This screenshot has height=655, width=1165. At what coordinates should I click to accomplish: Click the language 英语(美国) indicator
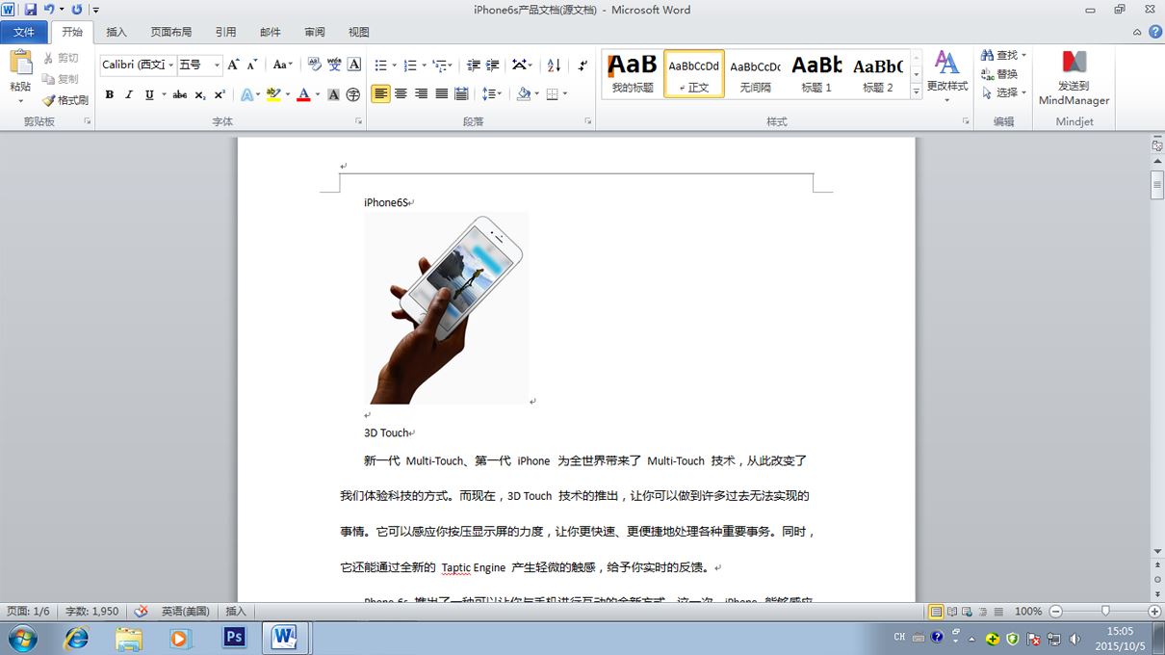(x=185, y=611)
